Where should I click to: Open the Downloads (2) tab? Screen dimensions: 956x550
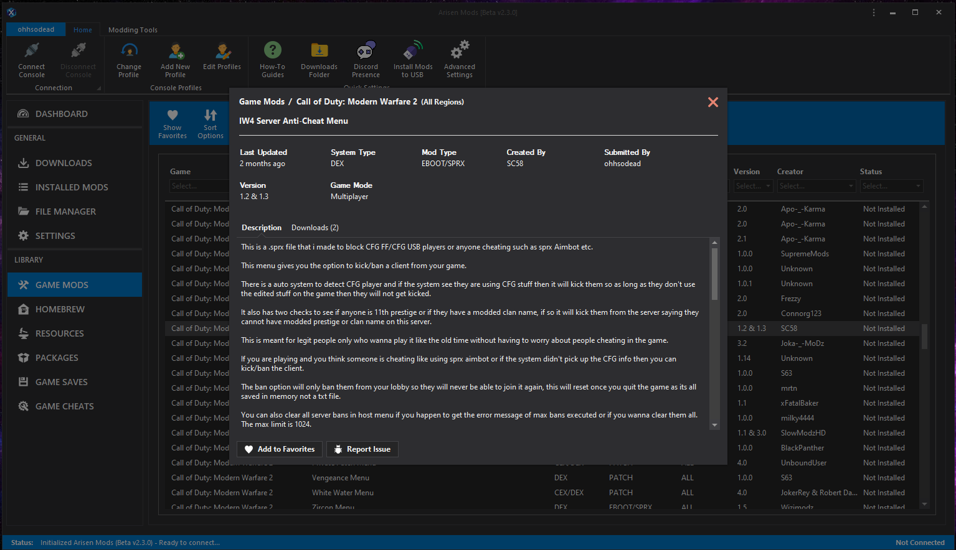pyautogui.click(x=315, y=228)
